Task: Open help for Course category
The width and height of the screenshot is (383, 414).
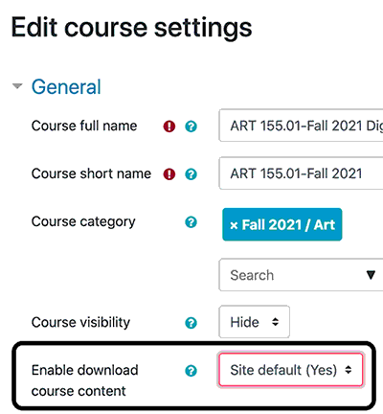Action: [191, 221]
